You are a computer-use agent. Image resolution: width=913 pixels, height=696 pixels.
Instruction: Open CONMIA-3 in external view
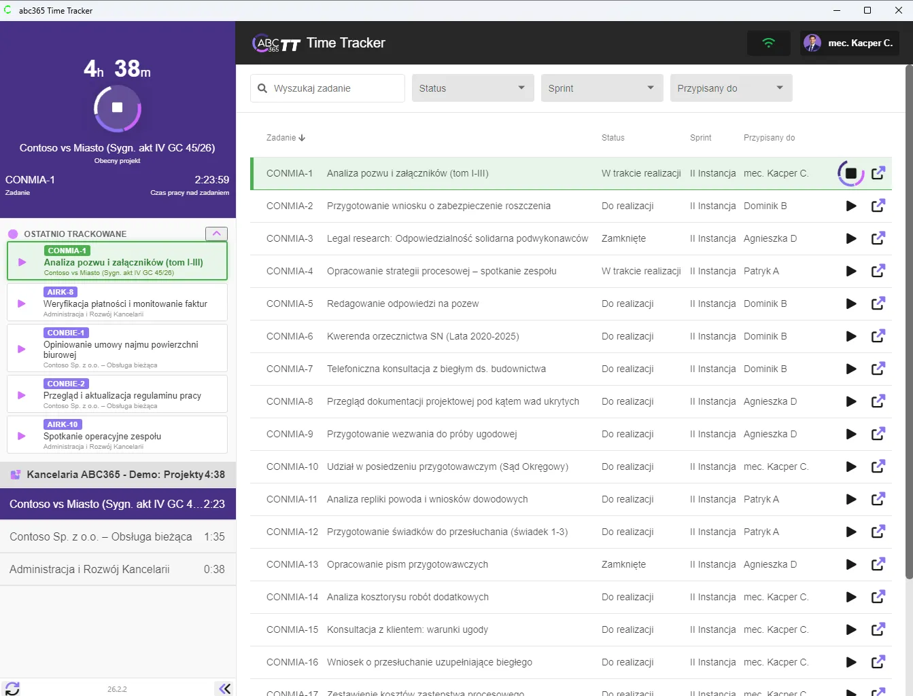pos(878,238)
